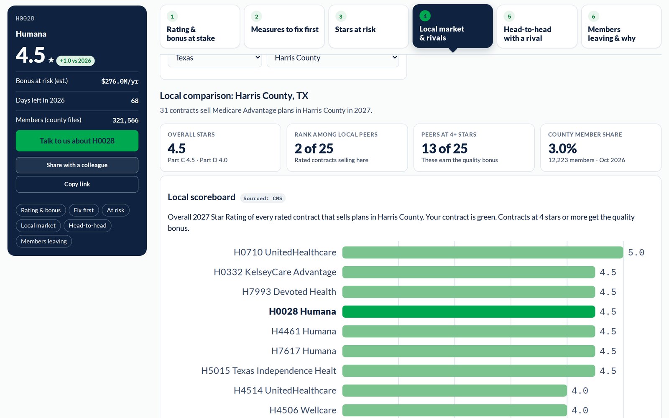
Task: Click the H4506 Wellcare bar
Action: pos(455,410)
